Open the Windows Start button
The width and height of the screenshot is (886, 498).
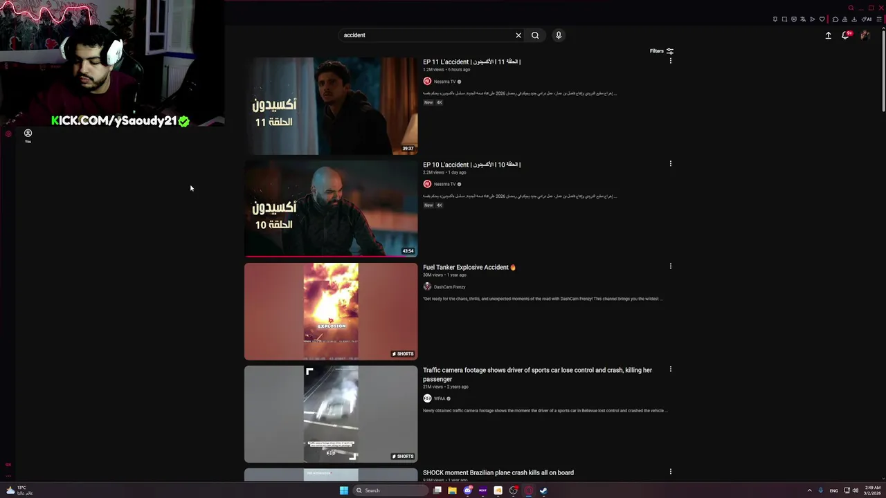coord(344,490)
